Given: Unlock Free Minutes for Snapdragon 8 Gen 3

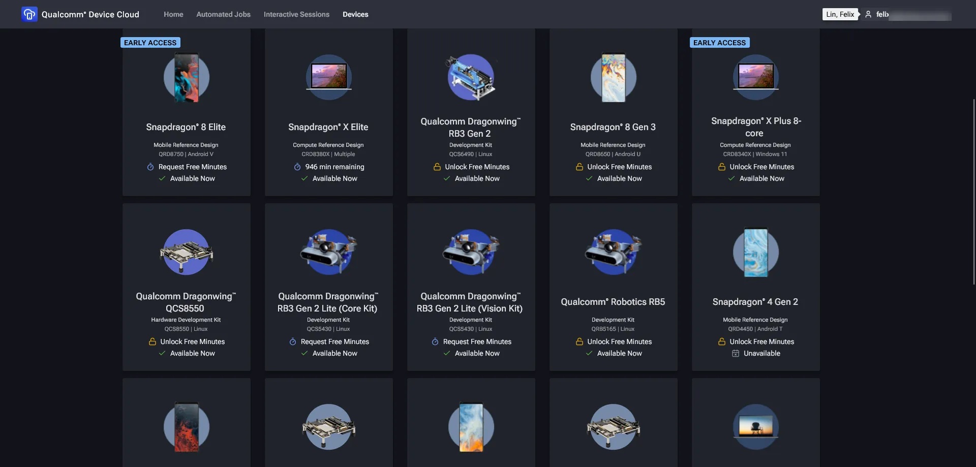Looking at the screenshot, I should (619, 167).
